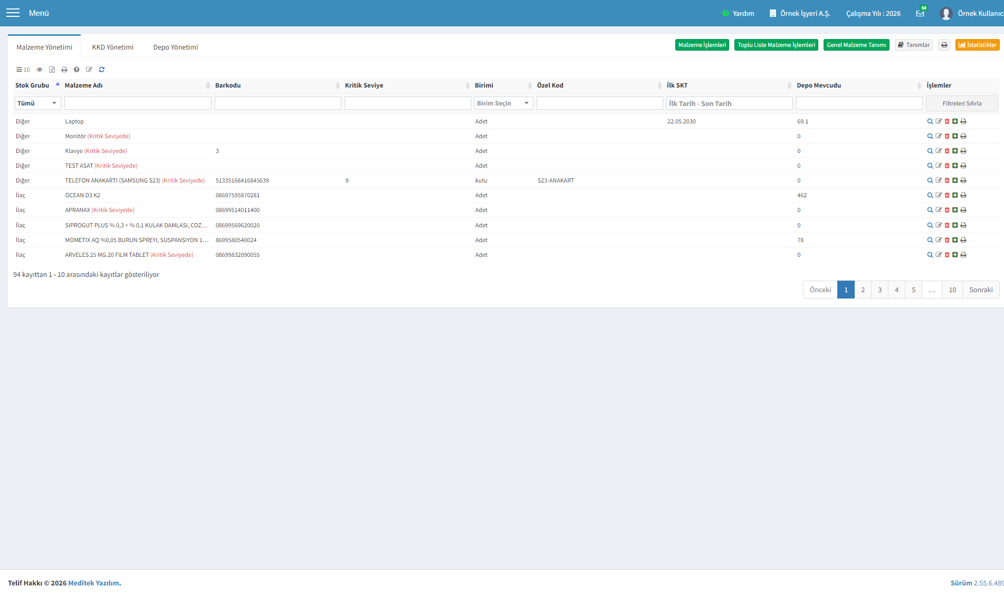1004x596 pixels.
Task: Click the Filtreleri Sıfırla button
Action: point(962,103)
